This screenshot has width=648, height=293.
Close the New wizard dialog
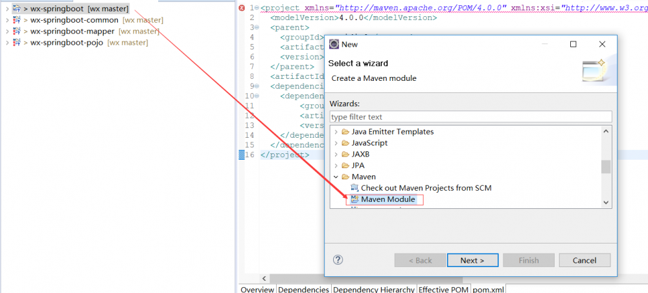point(602,44)
